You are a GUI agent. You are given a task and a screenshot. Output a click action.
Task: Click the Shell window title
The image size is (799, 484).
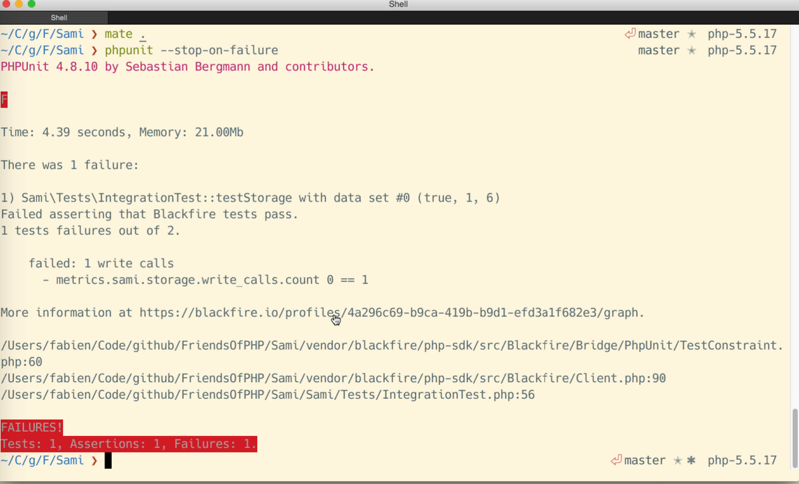(x=398, y=5)
